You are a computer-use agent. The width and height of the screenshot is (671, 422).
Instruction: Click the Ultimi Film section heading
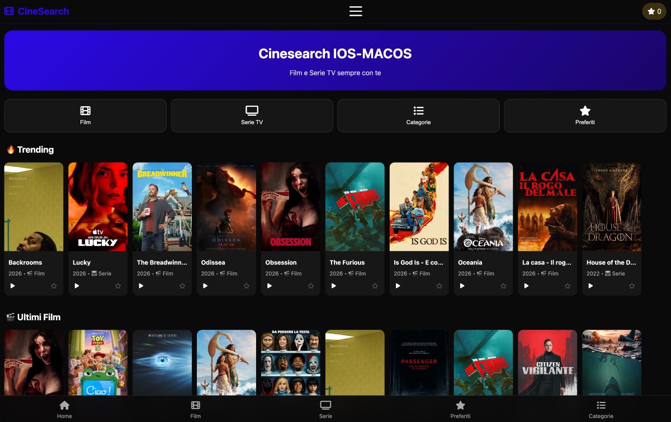(x=34, y=317)
